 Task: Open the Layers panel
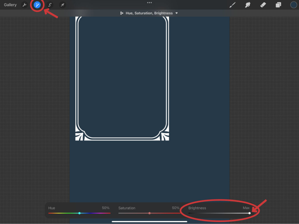coord(278,5)
